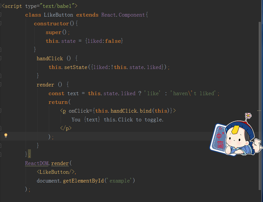This screenshot has height=202, width=263.
Task: Toggle the 中 Chinese input mode
Action: [x=219, y=136]
